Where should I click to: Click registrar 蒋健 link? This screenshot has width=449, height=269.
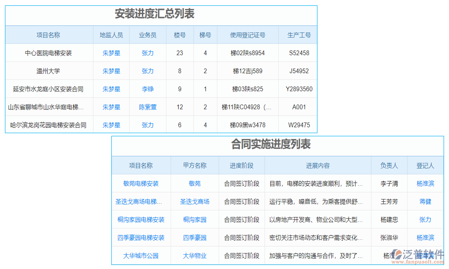[425, 201]
